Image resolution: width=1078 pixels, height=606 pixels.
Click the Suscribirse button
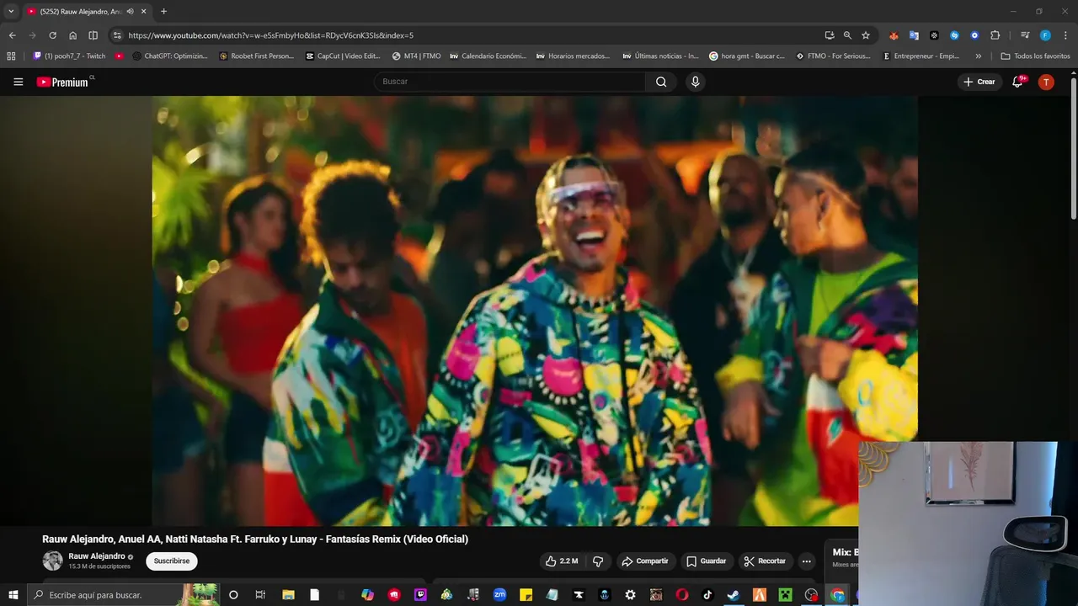tap(172, 561)
